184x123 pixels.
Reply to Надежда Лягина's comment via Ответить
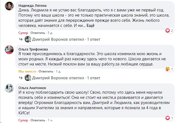[x=38, y=33]
